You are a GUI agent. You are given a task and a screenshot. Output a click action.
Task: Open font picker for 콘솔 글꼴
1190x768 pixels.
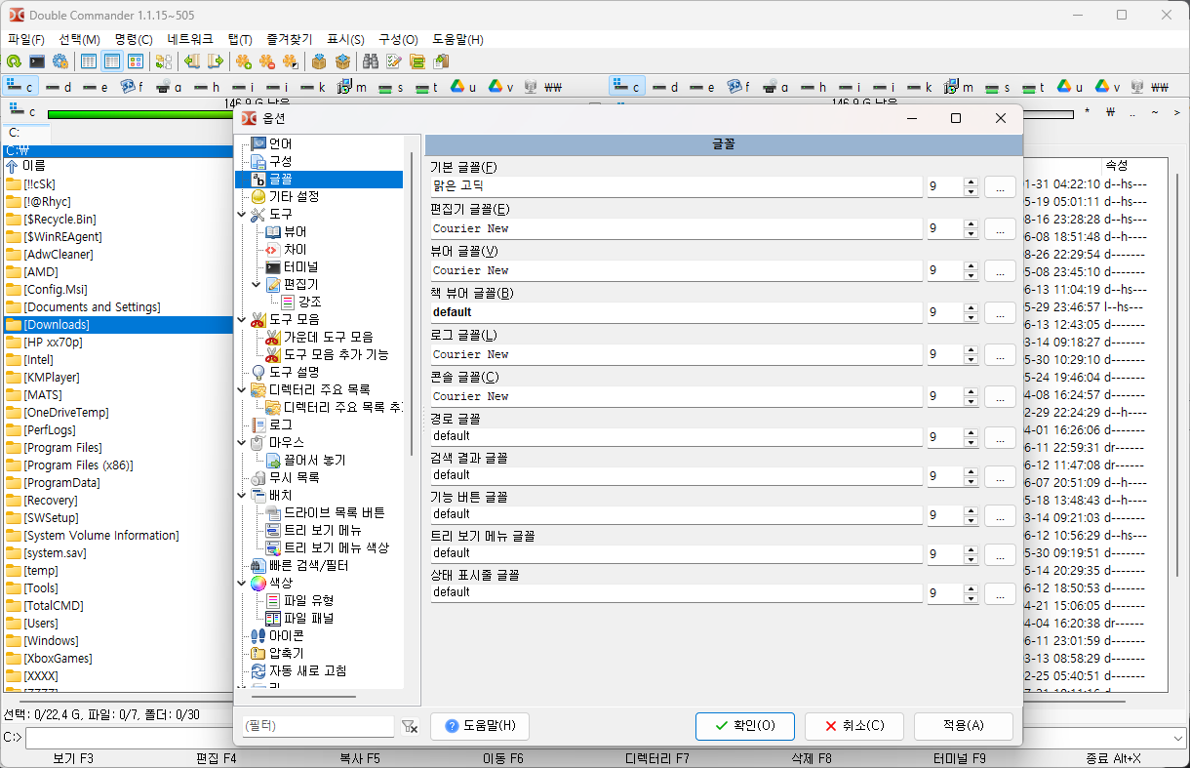pyautogui.click(x=1000, y=396)
